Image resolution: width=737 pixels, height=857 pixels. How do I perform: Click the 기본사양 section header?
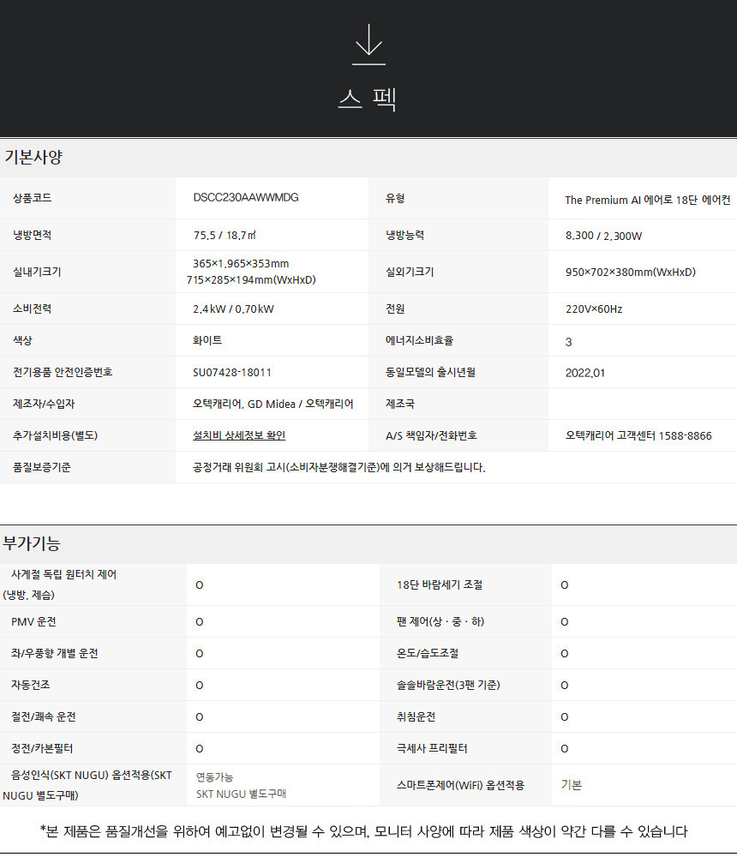[x=33, y=158]
